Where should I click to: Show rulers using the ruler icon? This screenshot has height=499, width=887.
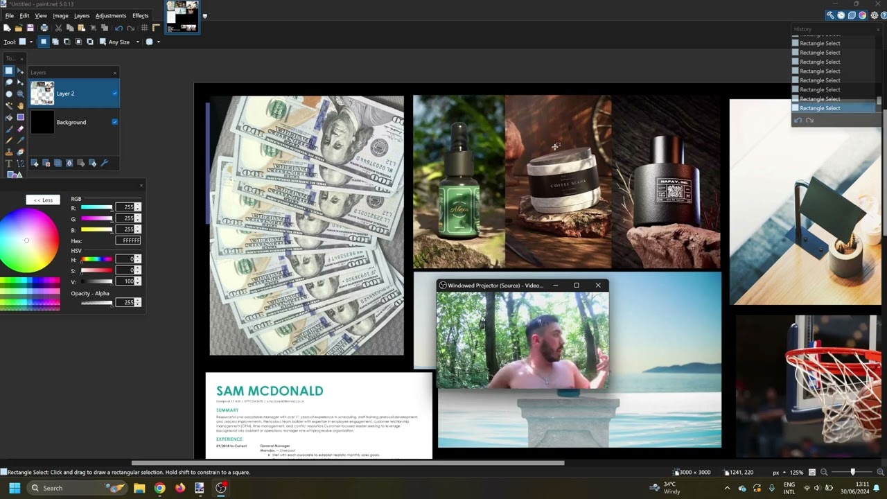(x=156, y=28)
